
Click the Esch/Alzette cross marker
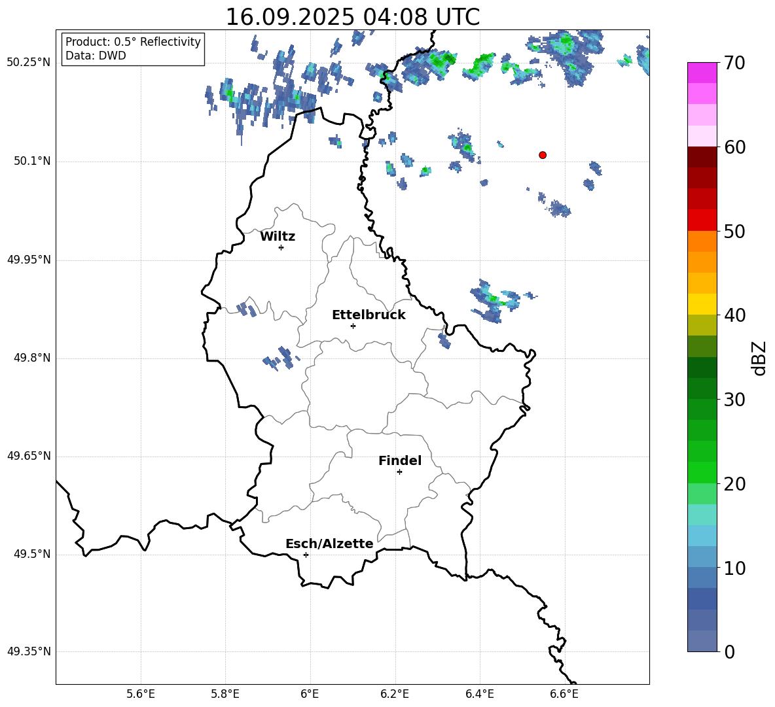[306, 555]
